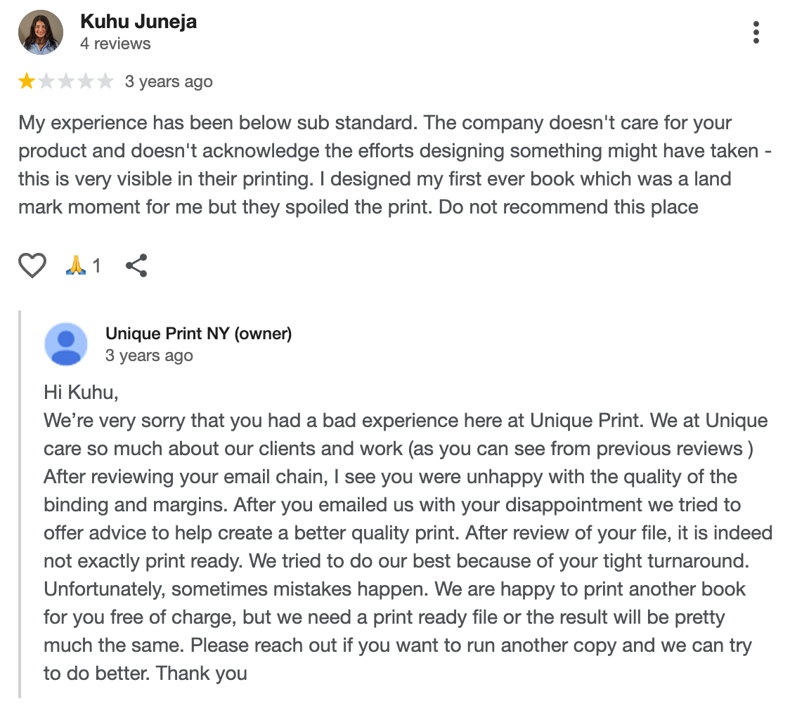Open Kuhu Juneja's profile photo
Viewport: 790px width, 708px height.
pyautogui.click(x=41, y=32)
